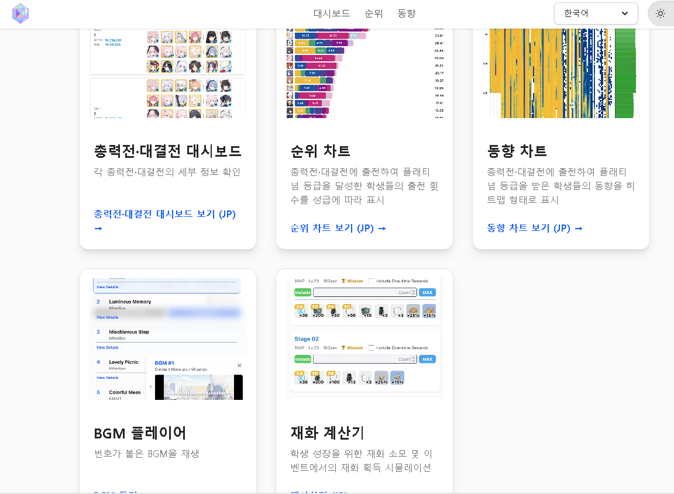Open the 순위 차트 보기 (JP) link
The width and height of the screenshot is (674, 494).
click(338, 228)
